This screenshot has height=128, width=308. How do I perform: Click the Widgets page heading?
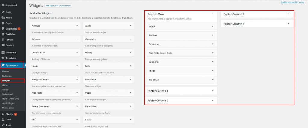point(36,6)
